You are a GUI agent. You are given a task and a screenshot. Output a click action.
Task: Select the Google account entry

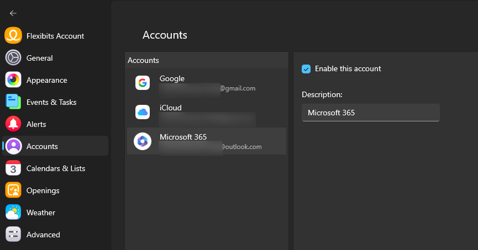pos(207,83)
